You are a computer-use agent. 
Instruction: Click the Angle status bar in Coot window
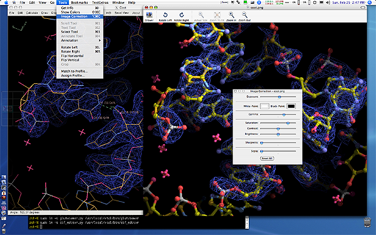click(76, 212)
